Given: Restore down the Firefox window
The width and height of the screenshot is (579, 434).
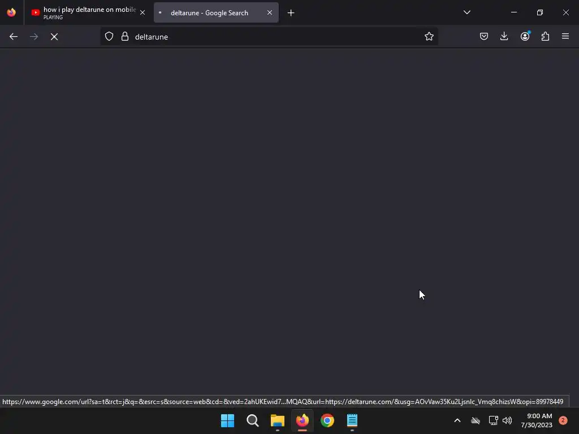Looking at the screenshot, I should (540, 12).
